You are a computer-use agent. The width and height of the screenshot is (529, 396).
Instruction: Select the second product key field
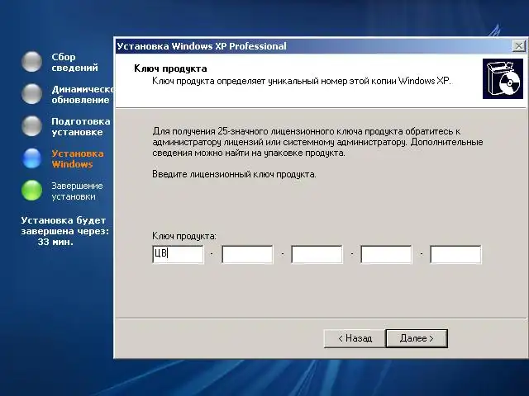click(247, 254)
